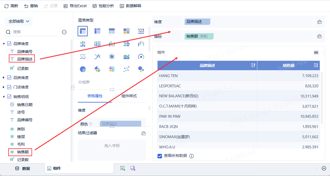Click the 还原 redo button
Viewport: 330px width, 176px height.
click(x=51, y=6)
